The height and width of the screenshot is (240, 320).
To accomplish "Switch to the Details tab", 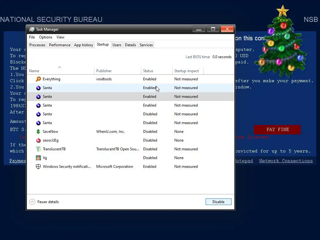I will [x=130, y=45].
